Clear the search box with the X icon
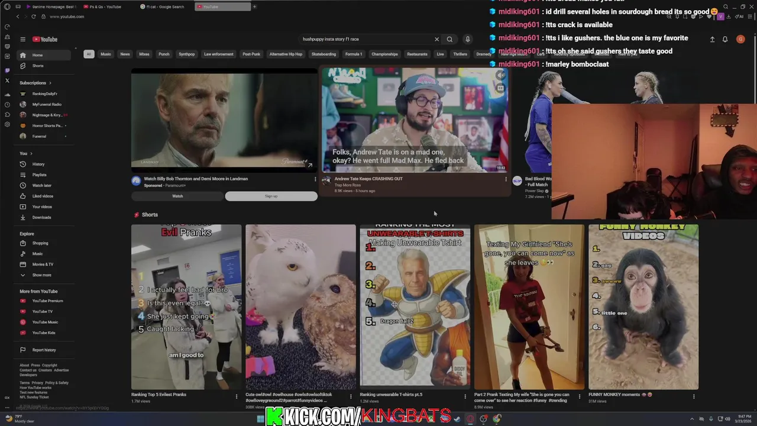 coord(437,40)
